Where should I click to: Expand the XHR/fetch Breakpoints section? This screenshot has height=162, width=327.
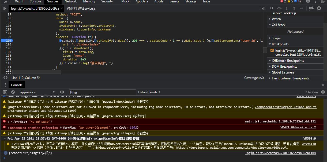(288, 61)
